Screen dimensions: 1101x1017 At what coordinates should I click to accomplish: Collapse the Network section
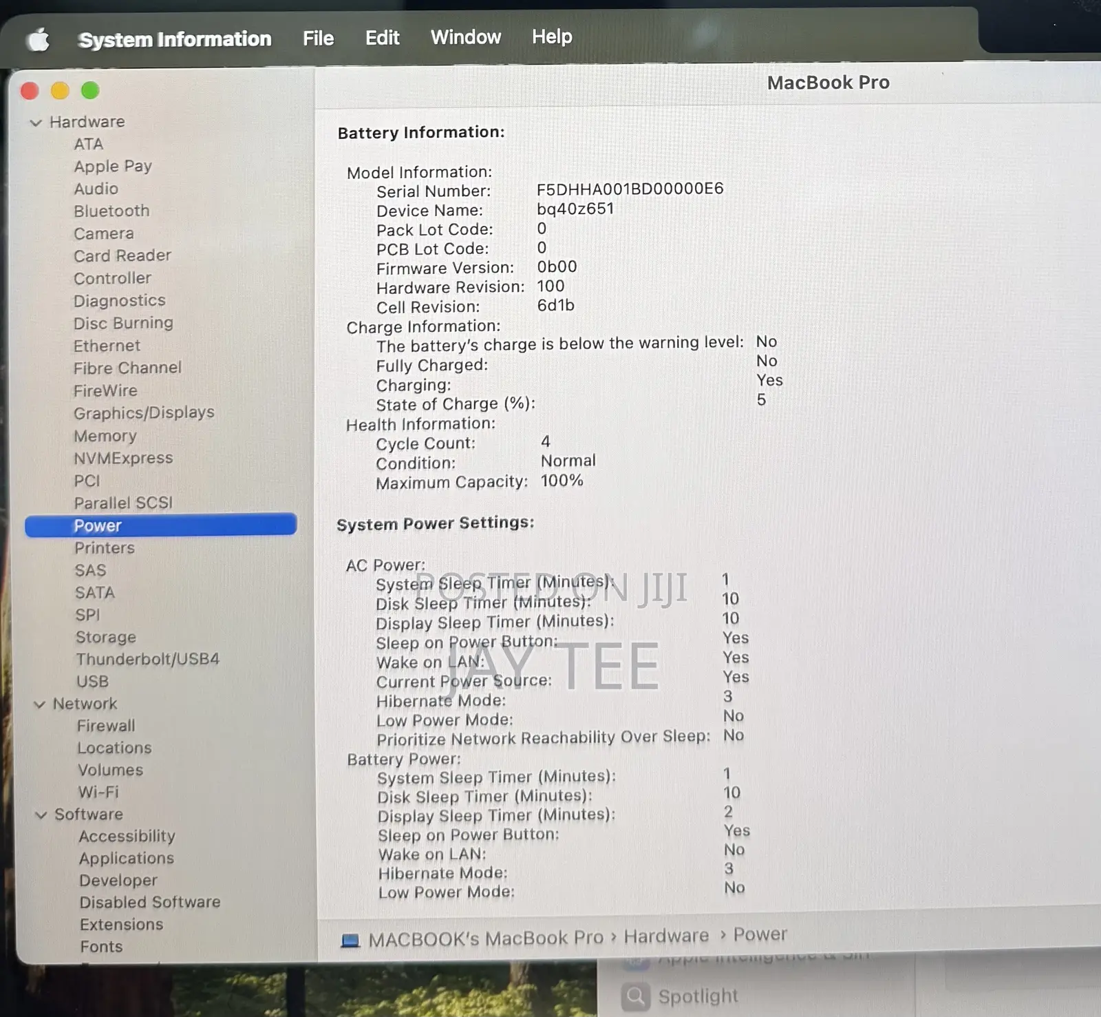point(40,704)
